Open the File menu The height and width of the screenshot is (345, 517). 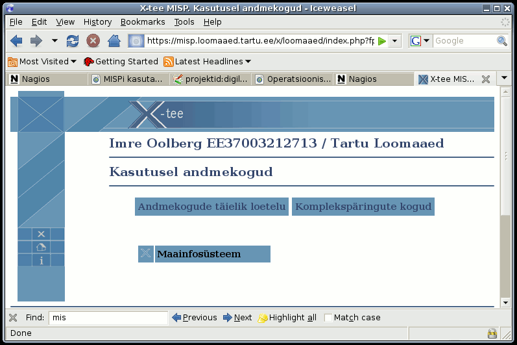(16, 22)
